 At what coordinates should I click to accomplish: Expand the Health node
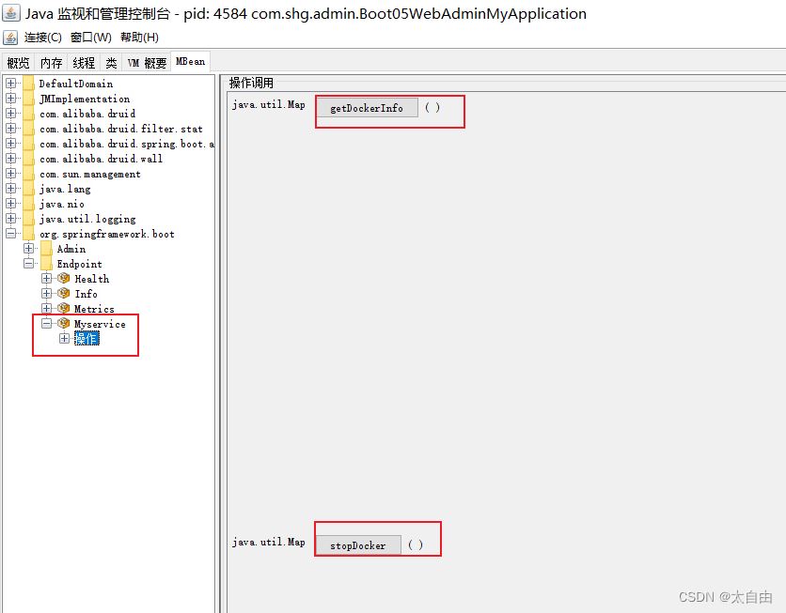pyautogui.click(x=46, y=278)
